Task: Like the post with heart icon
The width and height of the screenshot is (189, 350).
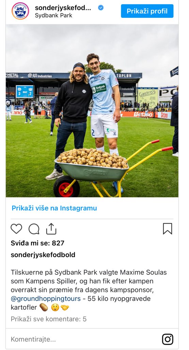Action: 16,229
